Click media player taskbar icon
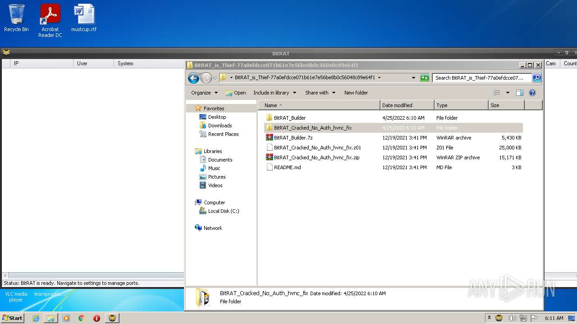The image size is (577, 324). (x=66, y=318)
